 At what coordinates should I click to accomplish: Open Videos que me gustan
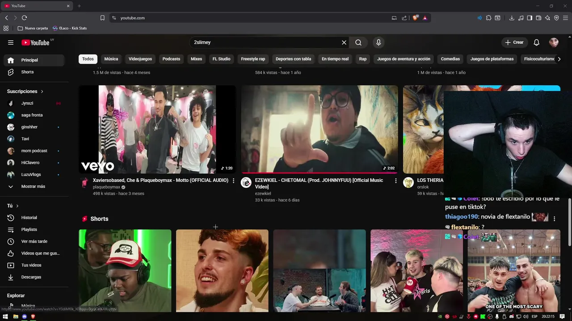coord(34,253)
